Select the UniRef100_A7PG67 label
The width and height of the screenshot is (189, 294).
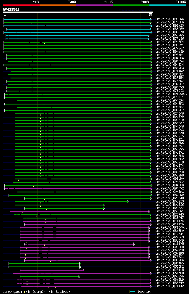(170, 48)
